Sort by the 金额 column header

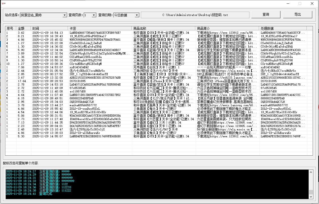23,28
